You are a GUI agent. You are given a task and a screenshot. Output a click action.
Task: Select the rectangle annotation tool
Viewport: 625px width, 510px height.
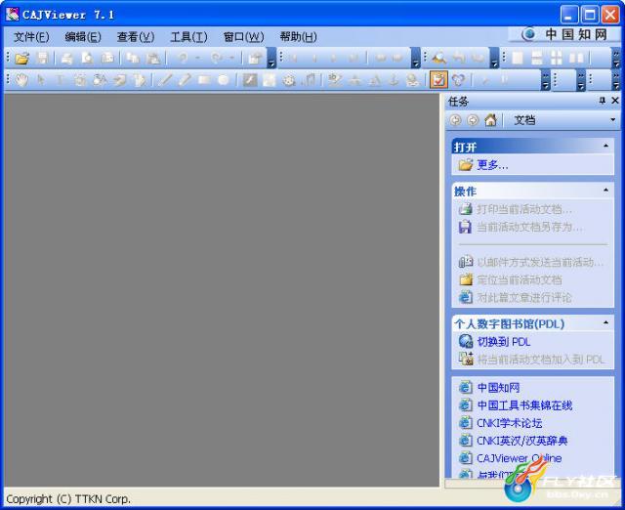coord(204,80)
